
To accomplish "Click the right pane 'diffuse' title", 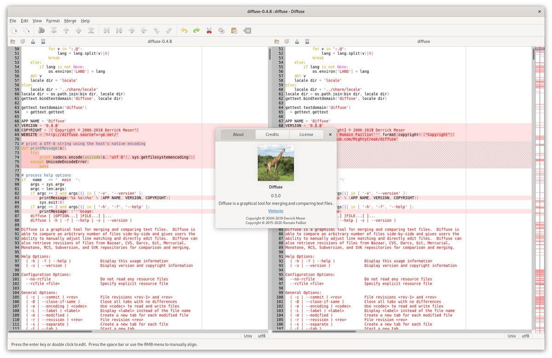I will (424, 41).
